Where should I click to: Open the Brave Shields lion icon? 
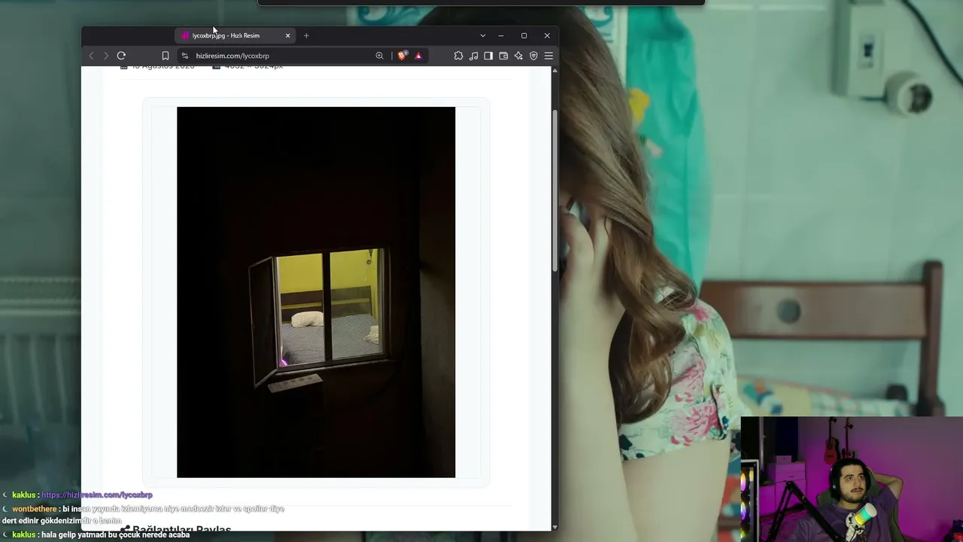tap(402, 56)
